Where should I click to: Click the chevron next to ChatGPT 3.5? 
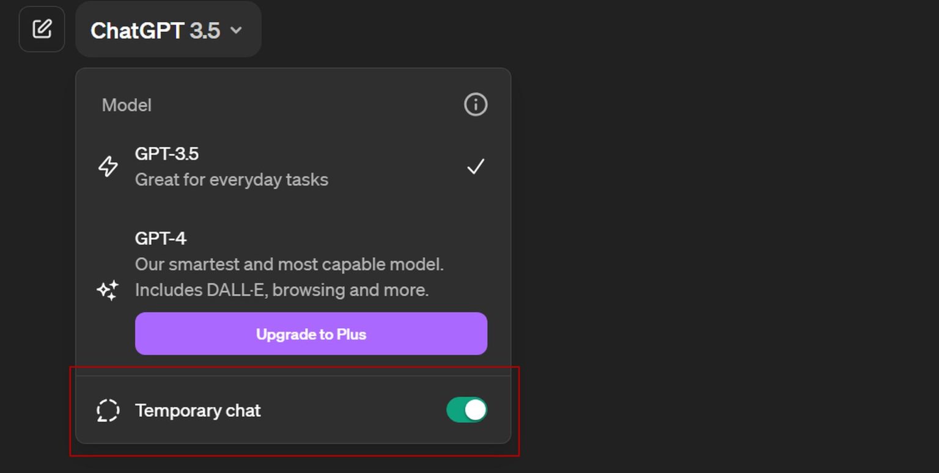click(238, 30)
